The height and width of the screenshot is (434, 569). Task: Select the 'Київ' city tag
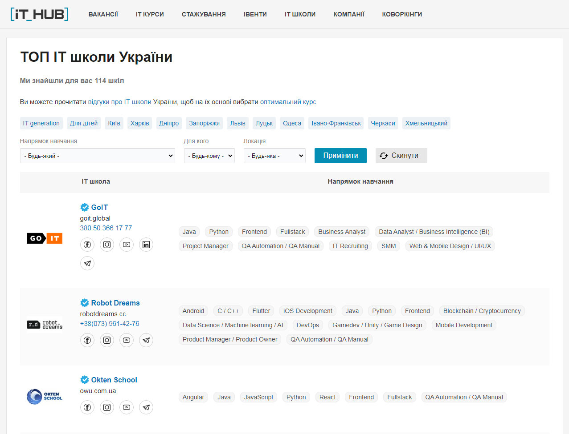[x=114, y=123]
